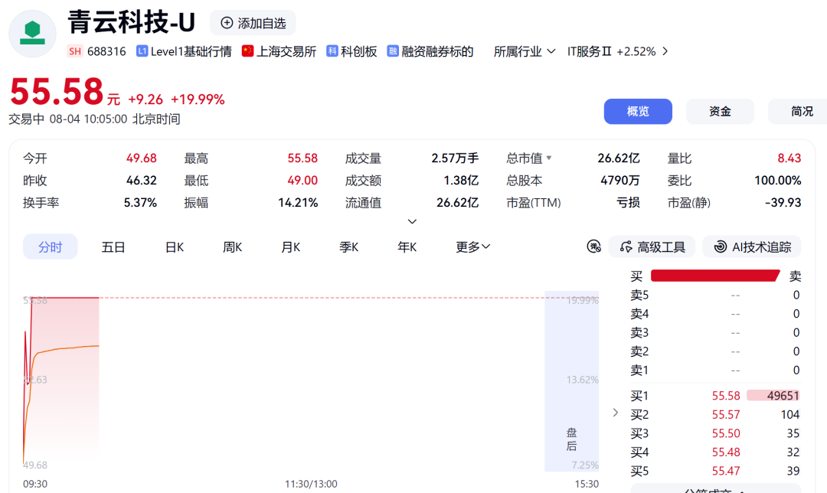Click the 融资融券标的 label

pyautogui.click(x=437, y=51)
